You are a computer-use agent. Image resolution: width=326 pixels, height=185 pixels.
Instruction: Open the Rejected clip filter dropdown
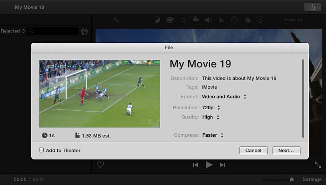point(13,31)
